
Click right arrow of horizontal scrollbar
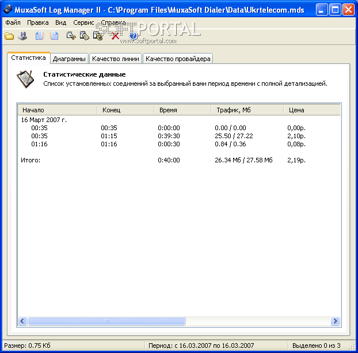pos(335,321)
